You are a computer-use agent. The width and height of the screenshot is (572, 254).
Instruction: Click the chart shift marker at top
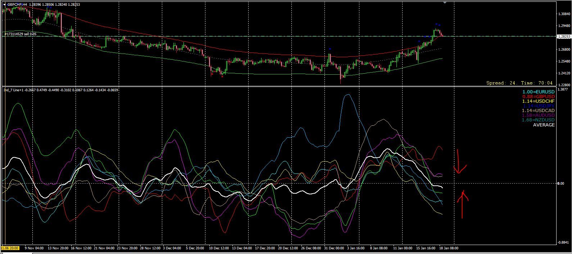(445, 3)
